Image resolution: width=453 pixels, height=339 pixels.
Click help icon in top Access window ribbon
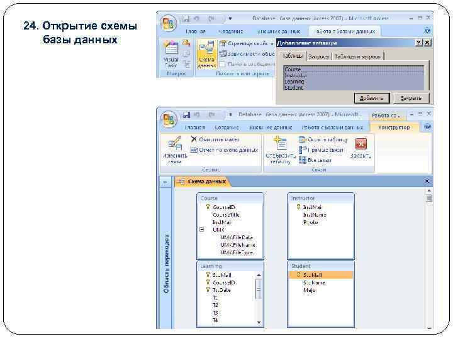(x=427, y=31)
